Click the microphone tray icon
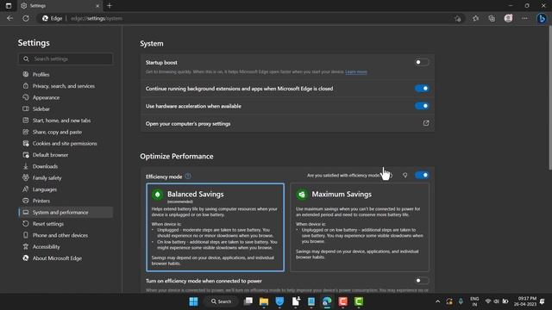 (461, 301)
